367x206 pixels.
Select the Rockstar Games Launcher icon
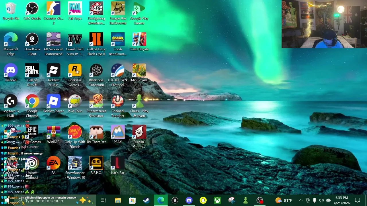[75, 75]
